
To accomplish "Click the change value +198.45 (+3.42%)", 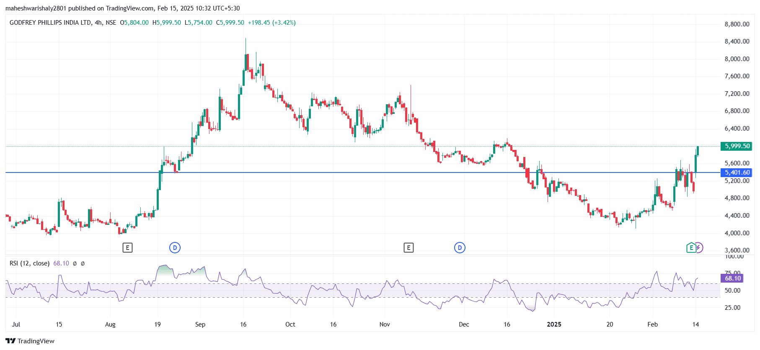I will coord(272,23).
